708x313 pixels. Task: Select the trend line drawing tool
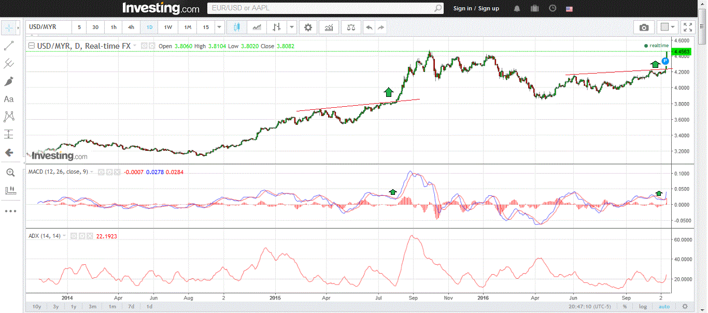tap(9, 46)
